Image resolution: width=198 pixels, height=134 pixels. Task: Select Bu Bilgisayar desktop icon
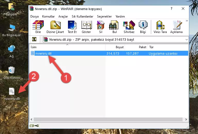click(x=12, y=30)
